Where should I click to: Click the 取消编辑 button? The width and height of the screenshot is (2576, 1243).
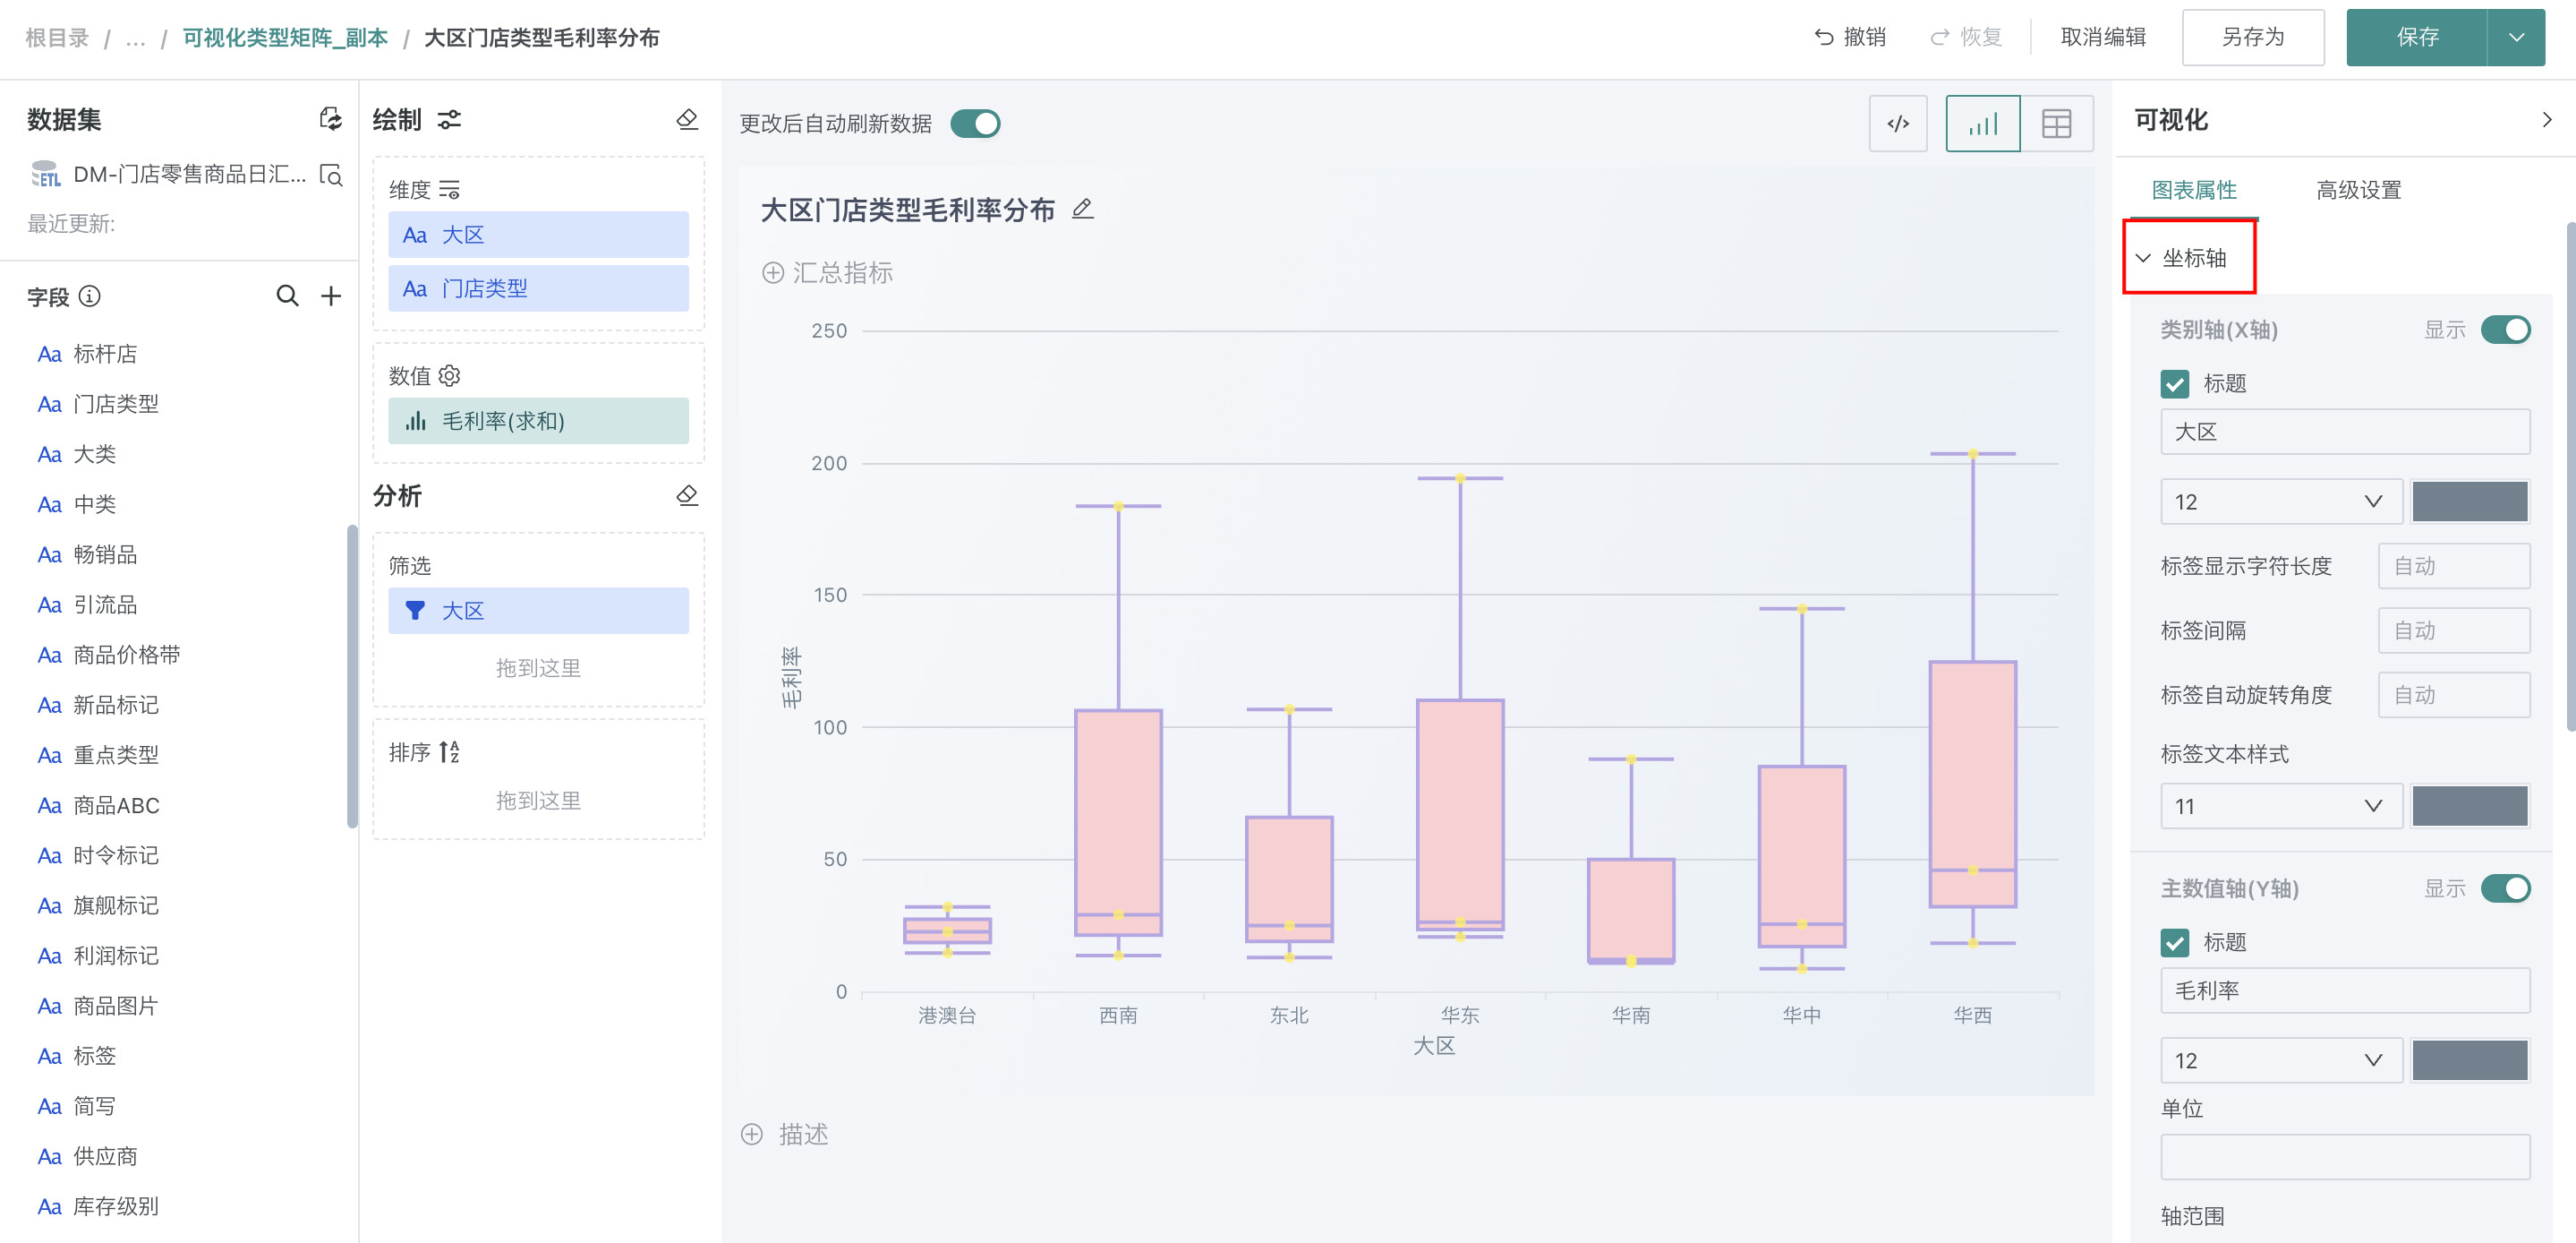pos(2103,37)
